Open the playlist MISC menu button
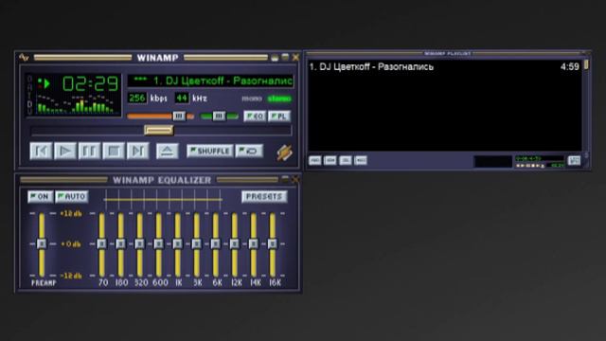 coord(360,160)
